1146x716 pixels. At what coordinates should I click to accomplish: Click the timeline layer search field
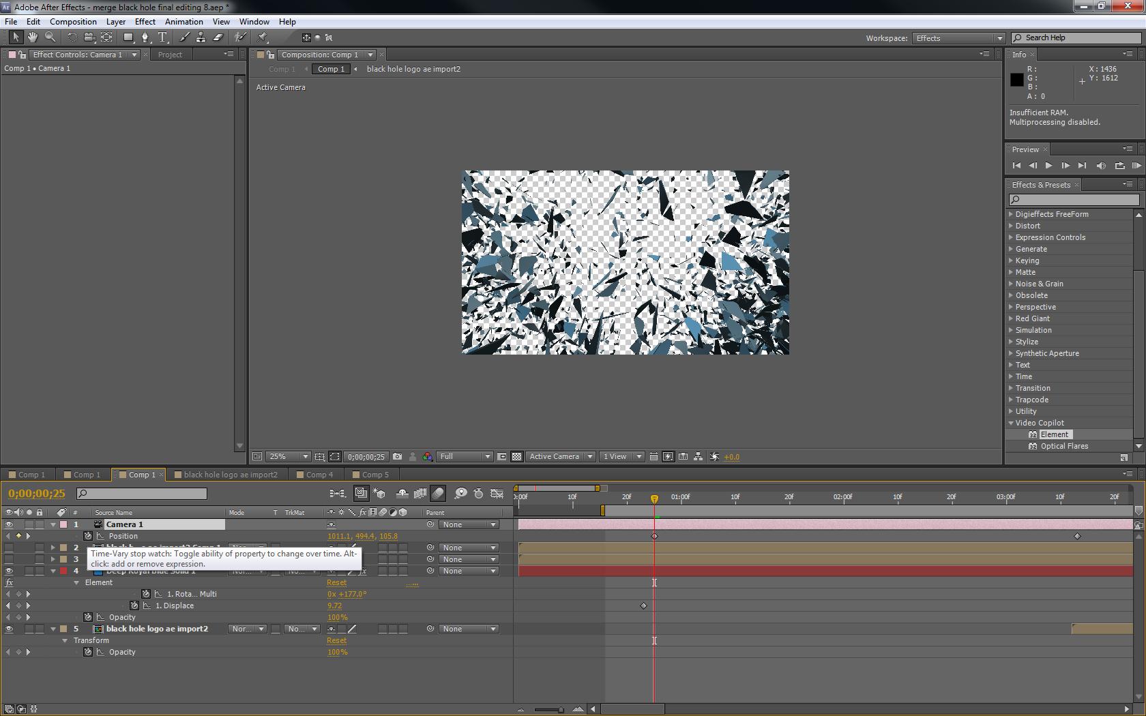(141, 493)
